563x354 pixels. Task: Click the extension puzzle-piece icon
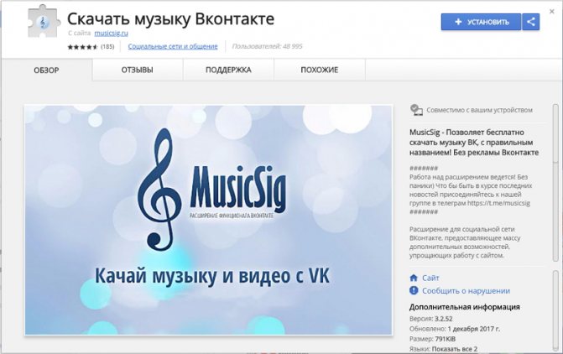[x=44, y=21]
